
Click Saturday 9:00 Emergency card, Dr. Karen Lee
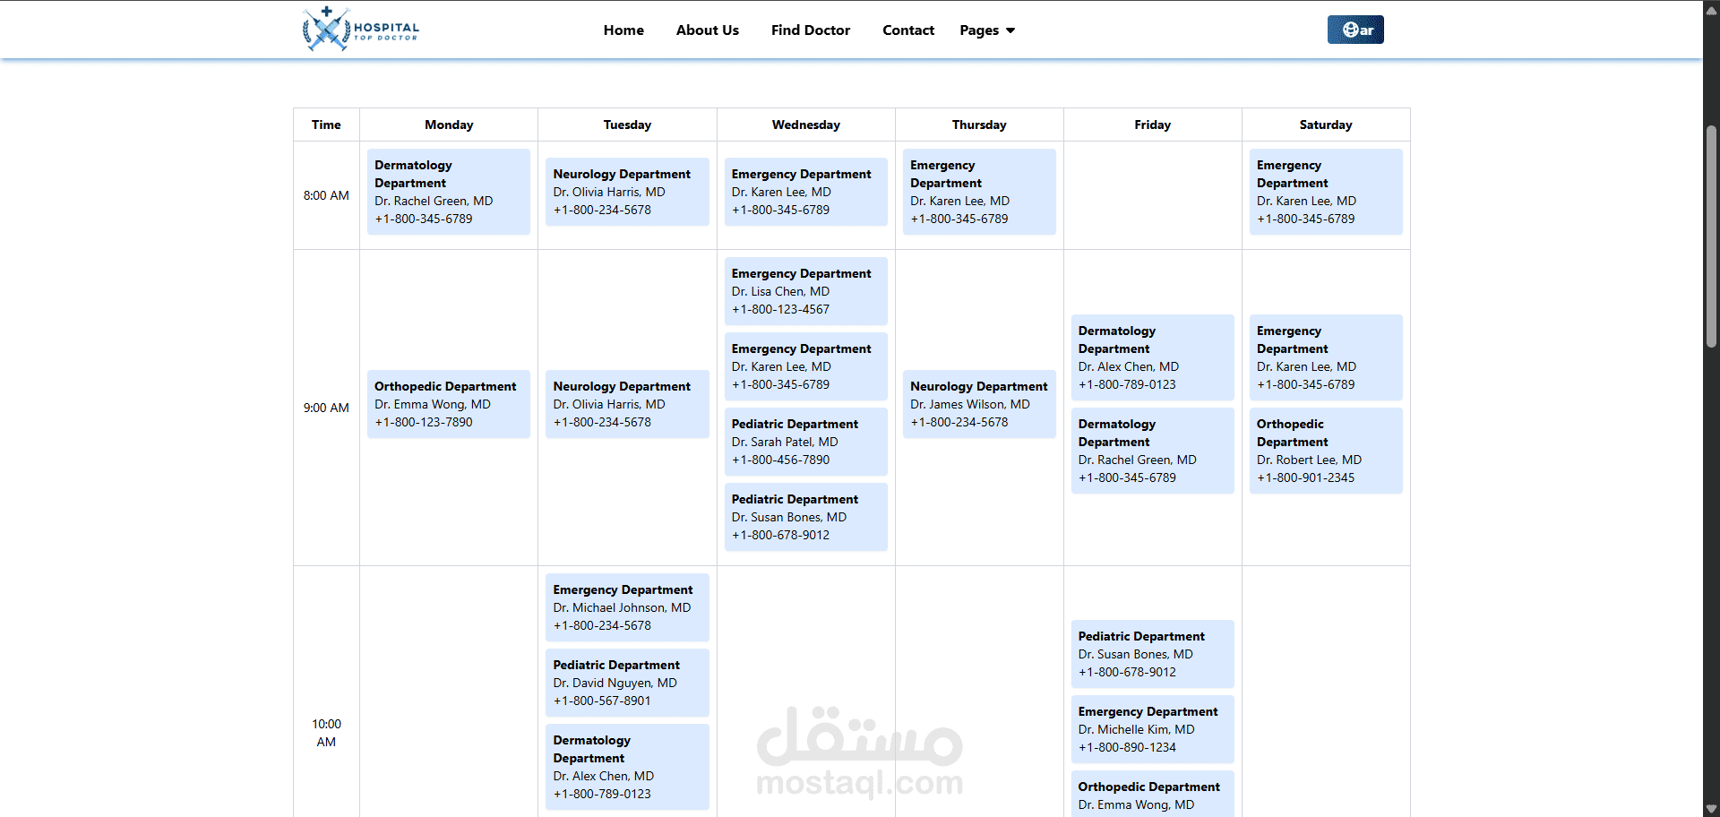[x=1326, y=357]
